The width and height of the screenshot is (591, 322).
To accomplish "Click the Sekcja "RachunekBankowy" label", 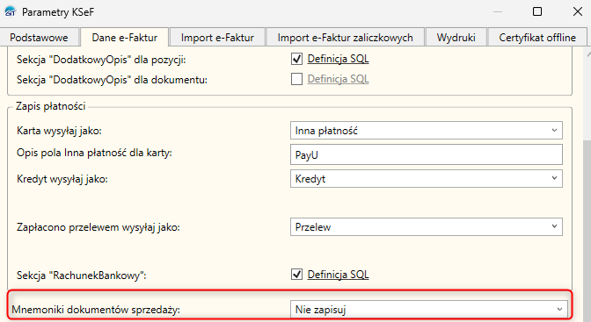I will click(82, 275).
